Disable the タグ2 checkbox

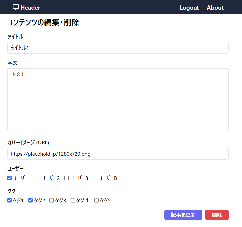pyautogui.click(x=31, y=200)
